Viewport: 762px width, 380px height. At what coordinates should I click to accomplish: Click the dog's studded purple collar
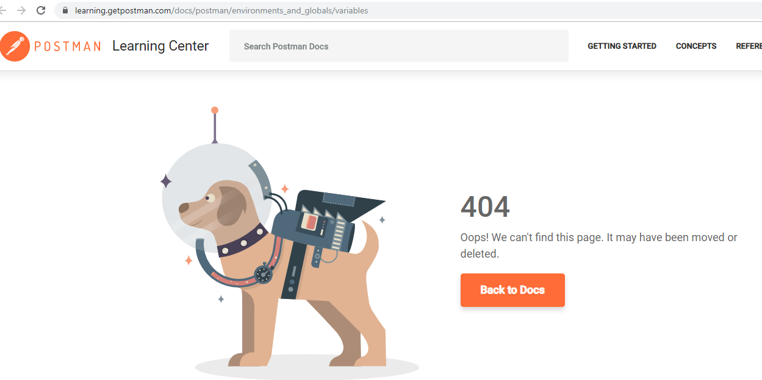pos(242,241)
